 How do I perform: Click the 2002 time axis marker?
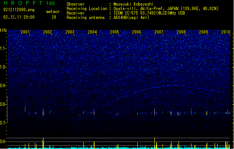[x=48, y=32]
